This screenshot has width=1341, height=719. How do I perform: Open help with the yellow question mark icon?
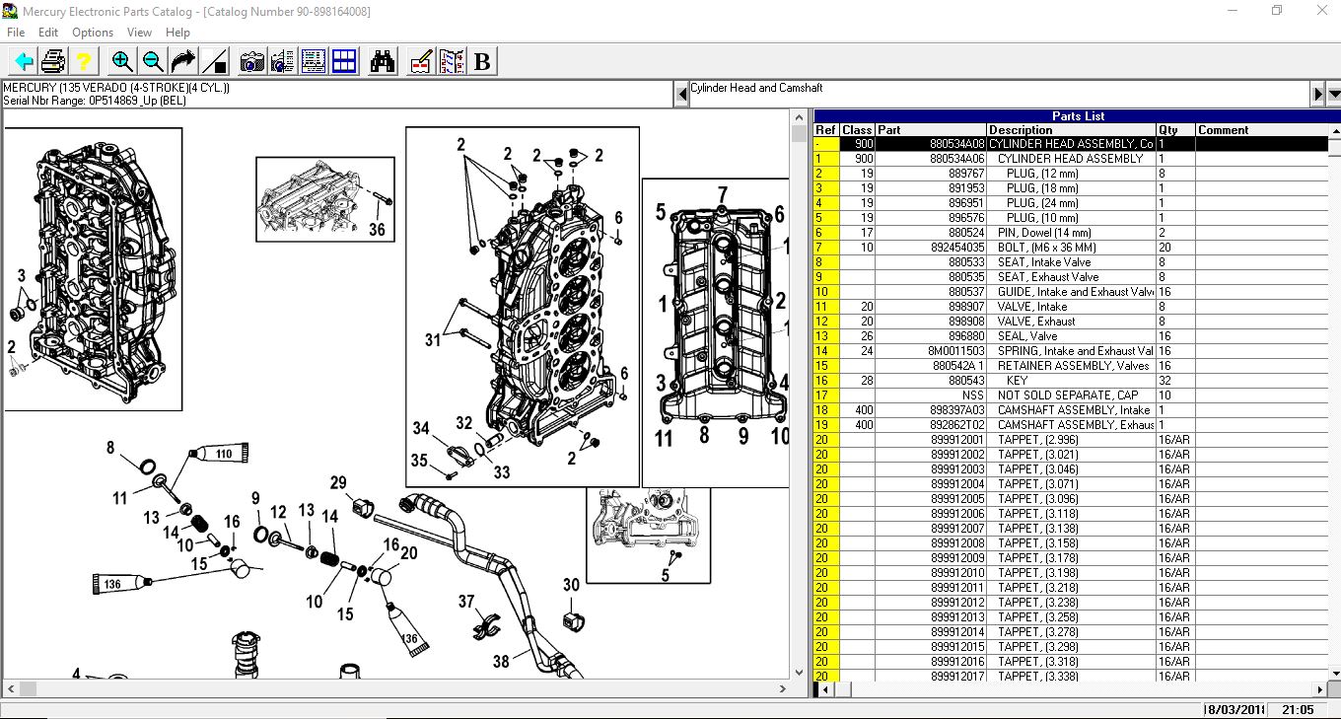[84, 62]
